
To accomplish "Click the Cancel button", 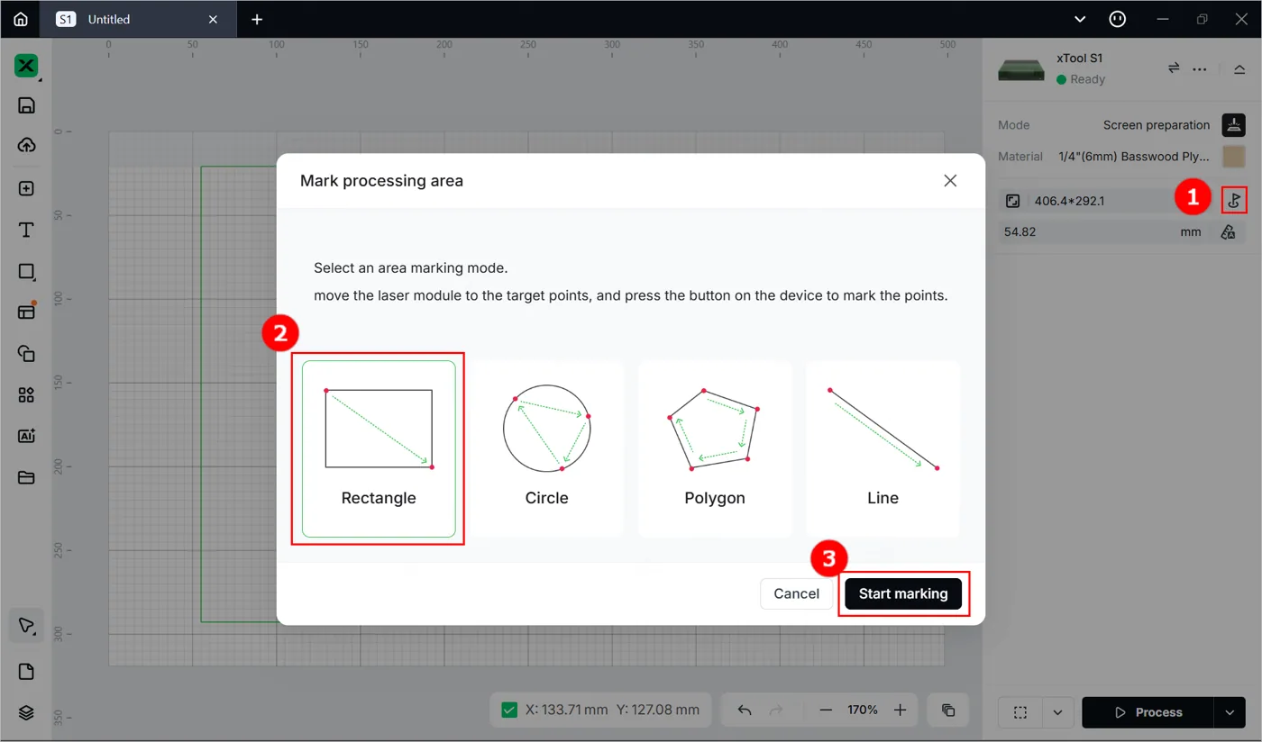I will click(797, 593).
